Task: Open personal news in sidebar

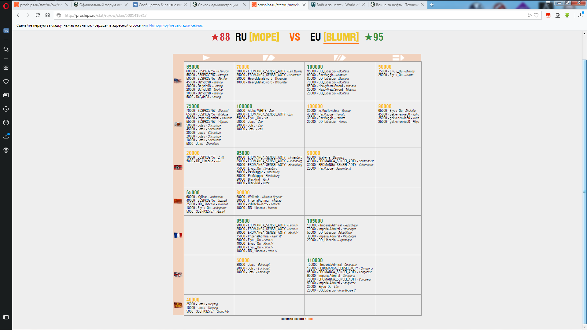Action: pos(6,95)
